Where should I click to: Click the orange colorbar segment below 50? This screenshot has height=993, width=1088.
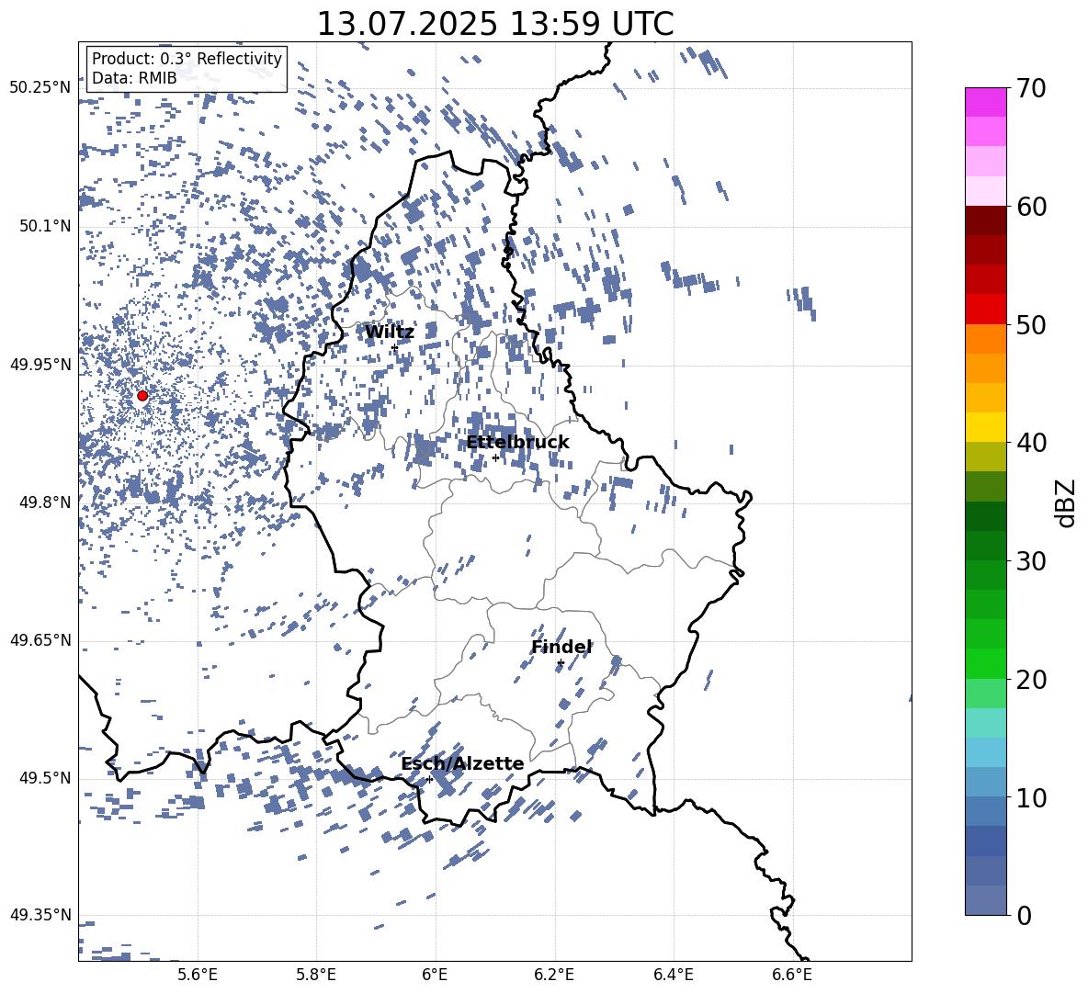pyautogui.click(x=985, y=339)
